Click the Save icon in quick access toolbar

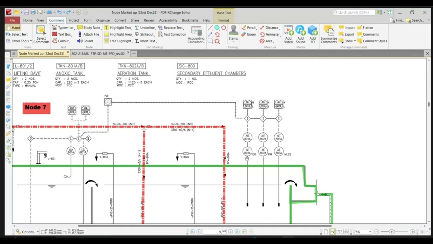tap(26, 12)
